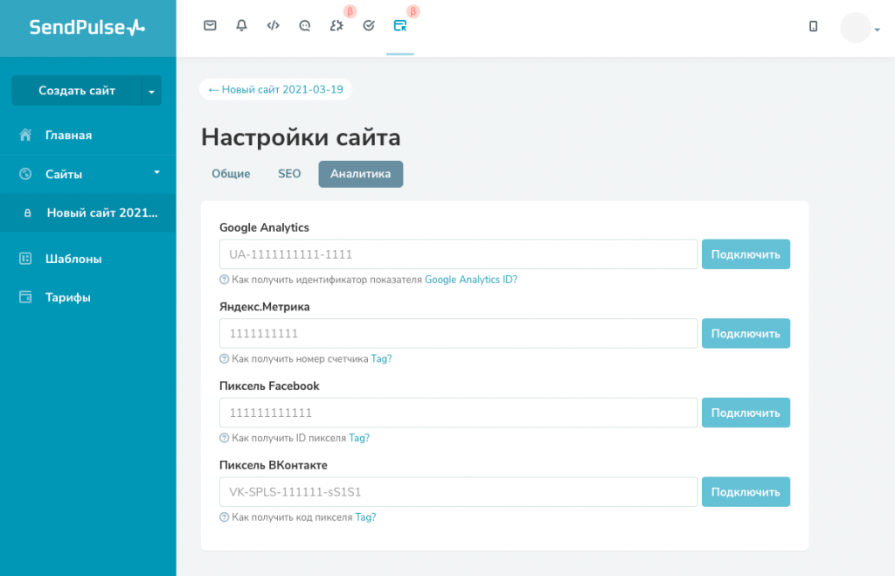The width and height of the screenshot is (895, 576).
Task: Click the mobile phone icon in header
Action: point(814,26)
